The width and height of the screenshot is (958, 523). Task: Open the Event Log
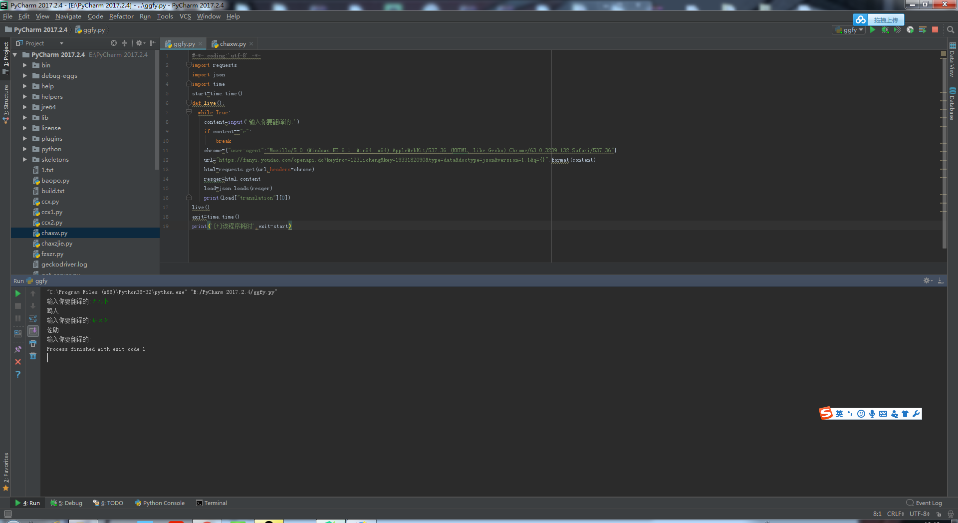coord(924,503)
